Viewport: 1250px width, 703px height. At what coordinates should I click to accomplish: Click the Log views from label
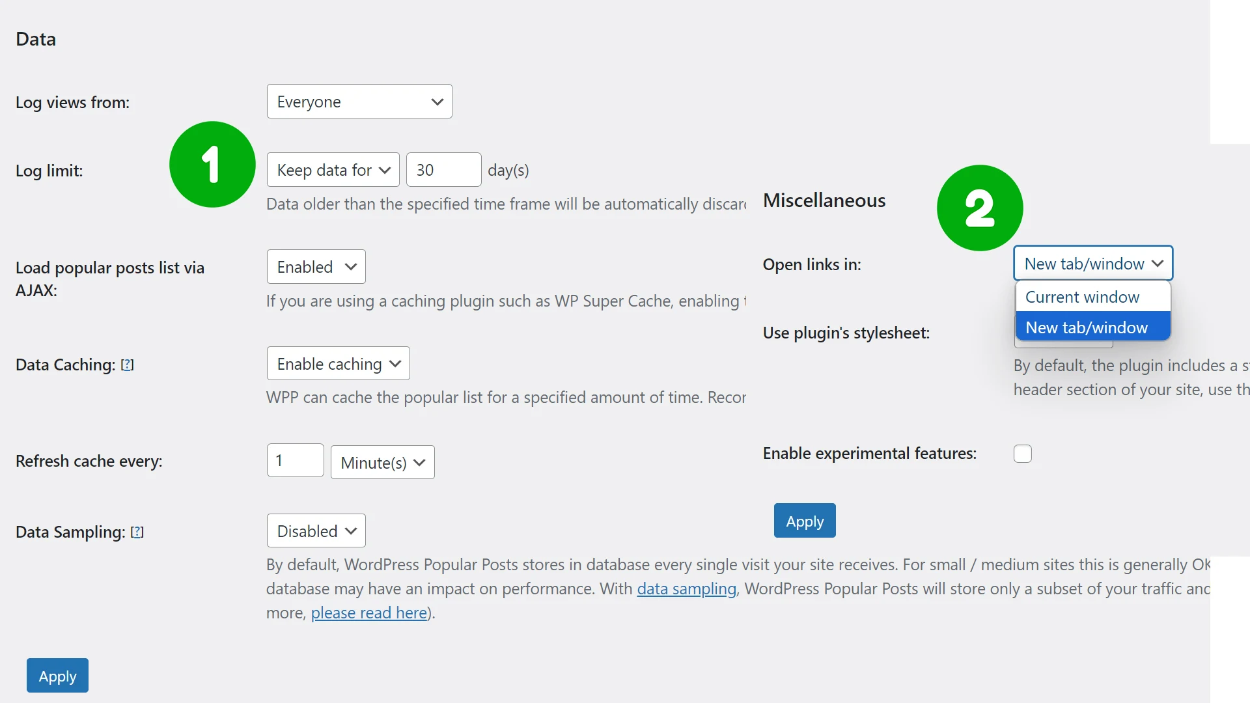point(73,103)
